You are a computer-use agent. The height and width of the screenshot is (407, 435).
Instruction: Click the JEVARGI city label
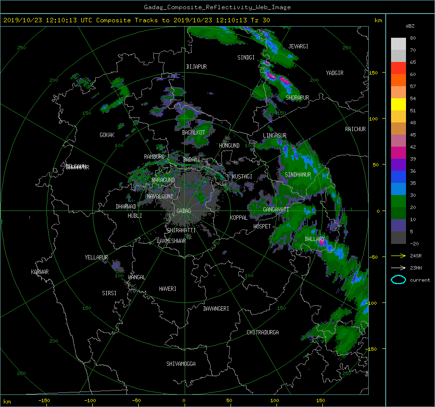click(x=298, y=46)
